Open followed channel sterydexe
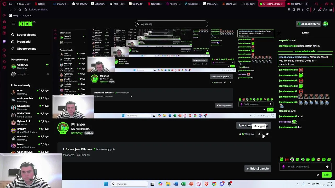335x188 pixels. (x=30, y=74)
